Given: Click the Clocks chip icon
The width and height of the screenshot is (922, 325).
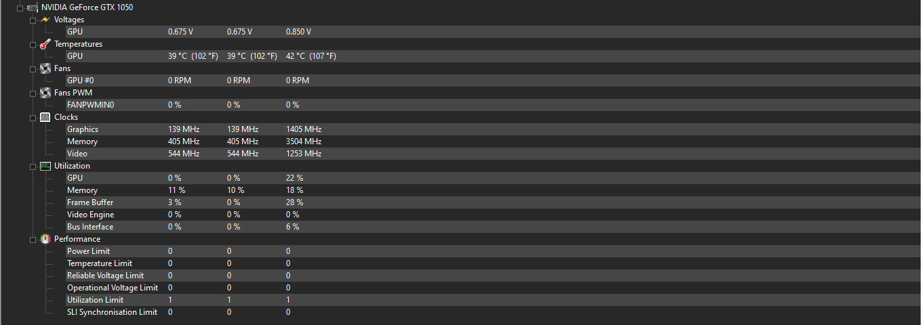Looking at the screenshot, I should [x=45, y=117].
